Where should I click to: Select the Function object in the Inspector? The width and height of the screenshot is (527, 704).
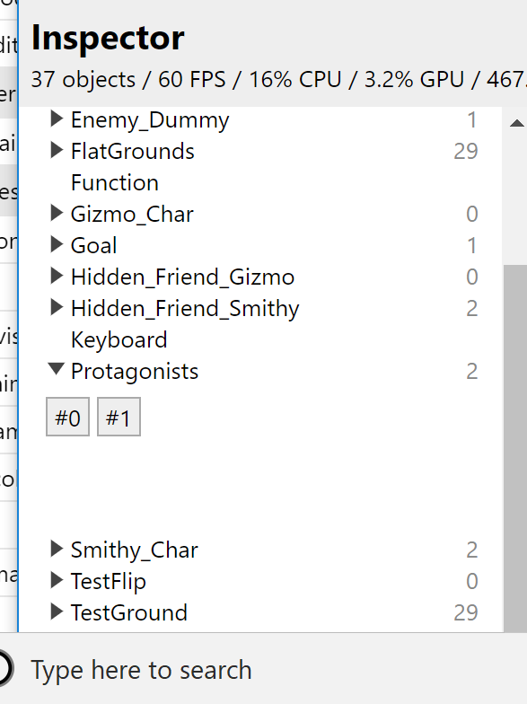(x=115, y=183)
